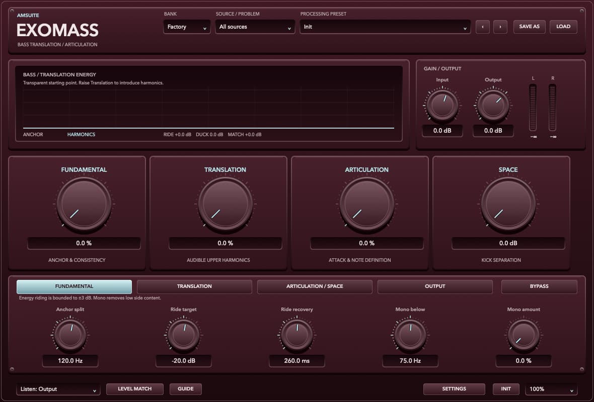The width and height of the screenshot is (594, 402).
Task: Click the TRANSLATION 0.0 % value field
Action: click(225, 243)
